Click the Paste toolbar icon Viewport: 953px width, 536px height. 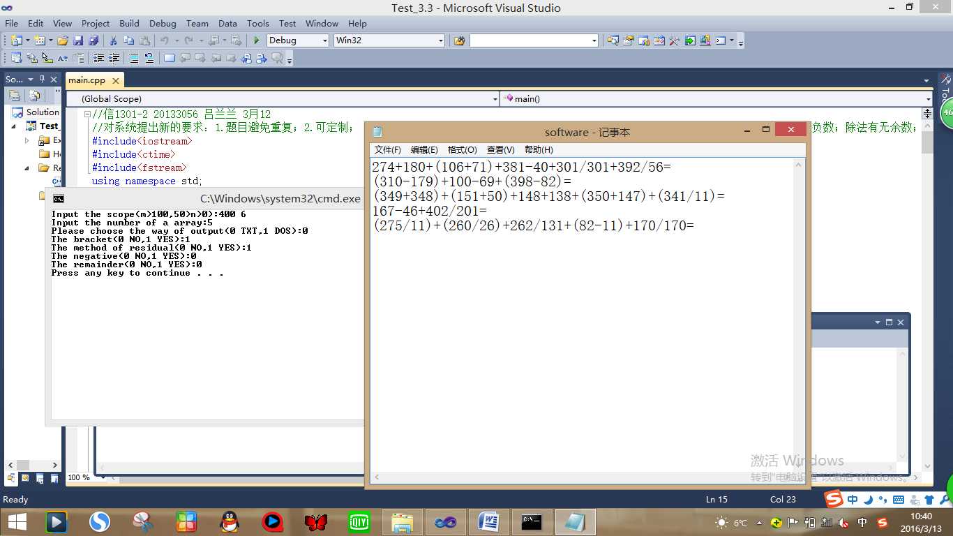(144, 40)
